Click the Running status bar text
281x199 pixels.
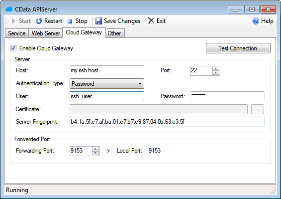pyautogui.click(x=17, y=190)
